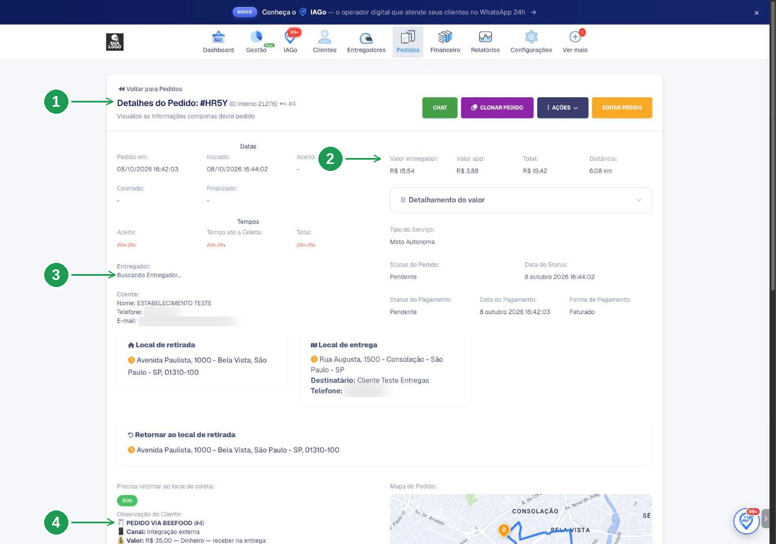Click the Destinatário Cliente Teste Entregas text
Viewport: 776px width, 544px height.
(x=370, y=381)
